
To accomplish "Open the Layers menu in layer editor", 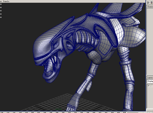I will point(150,78).
